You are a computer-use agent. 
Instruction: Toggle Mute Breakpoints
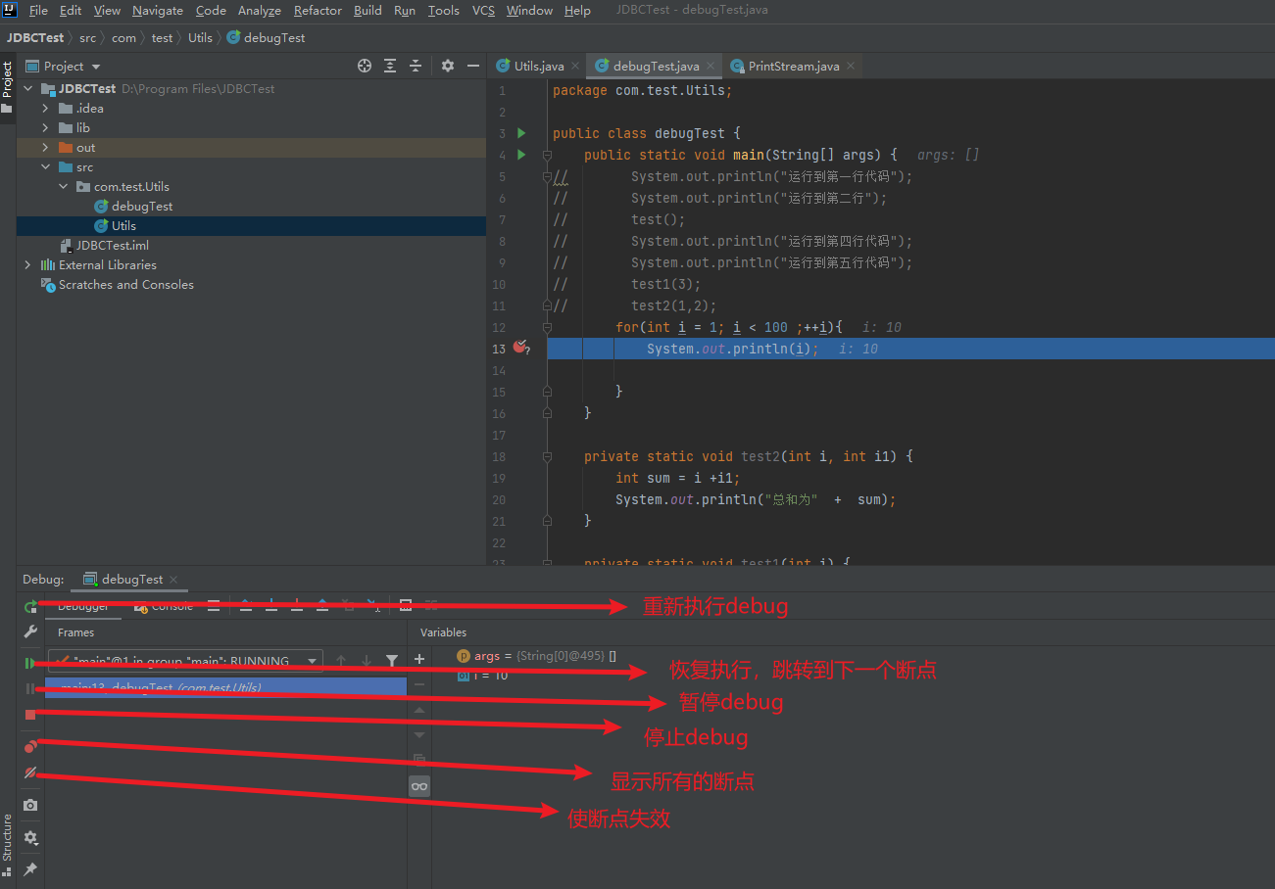[30, 772]
